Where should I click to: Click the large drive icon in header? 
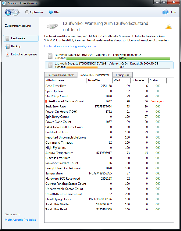coord(52,26)
